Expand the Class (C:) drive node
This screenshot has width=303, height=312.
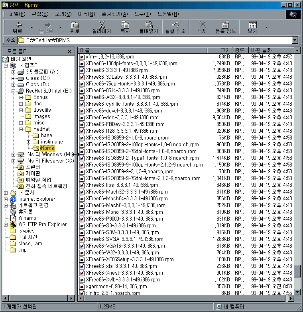(x=14, y=78)
